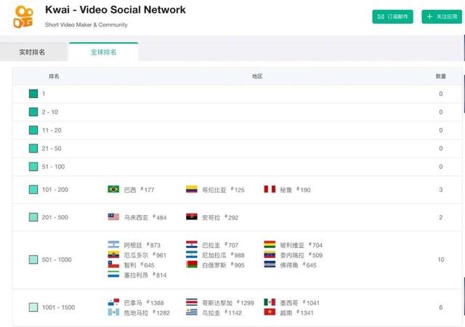Click the 关注应用 follow app button
Screen dimensions: 465x327
point(442,17)
